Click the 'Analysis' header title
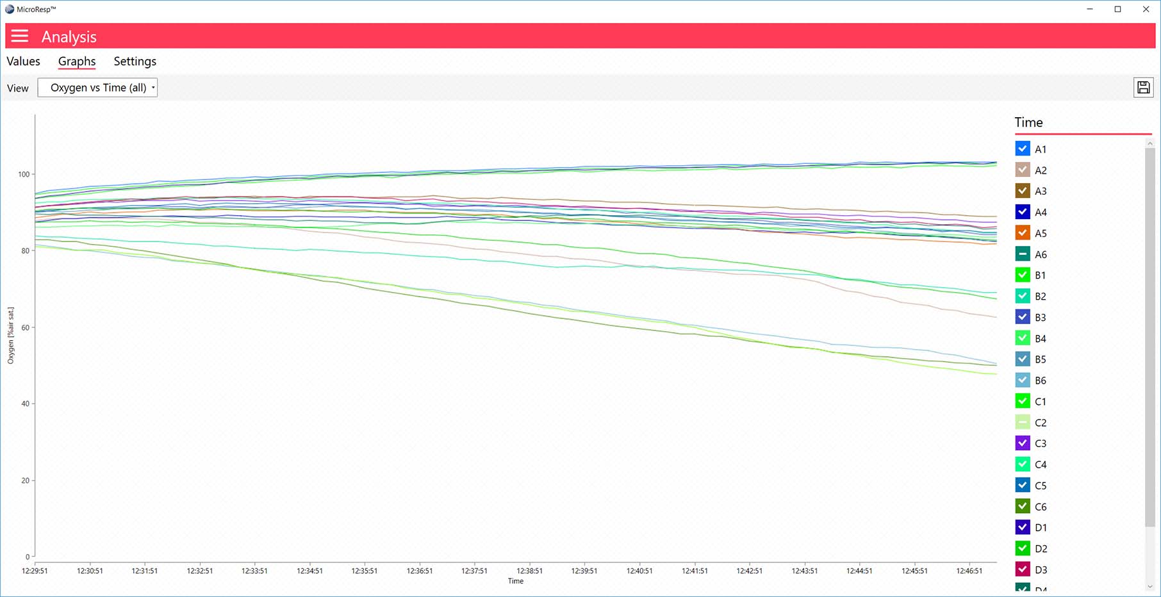The height and width of the screenshot is (597, 1161). point(69,37)
